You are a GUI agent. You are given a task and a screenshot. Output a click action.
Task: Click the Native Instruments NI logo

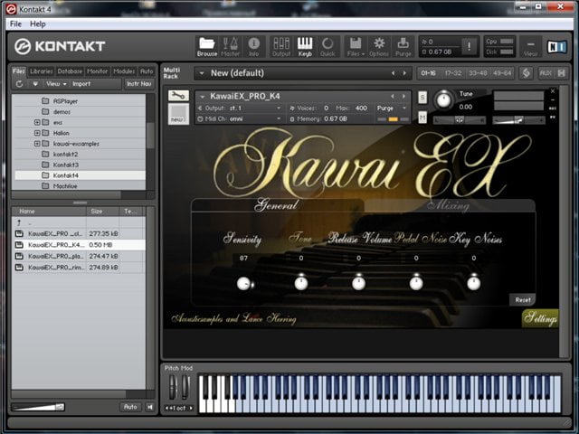click(x=556, y=46)
